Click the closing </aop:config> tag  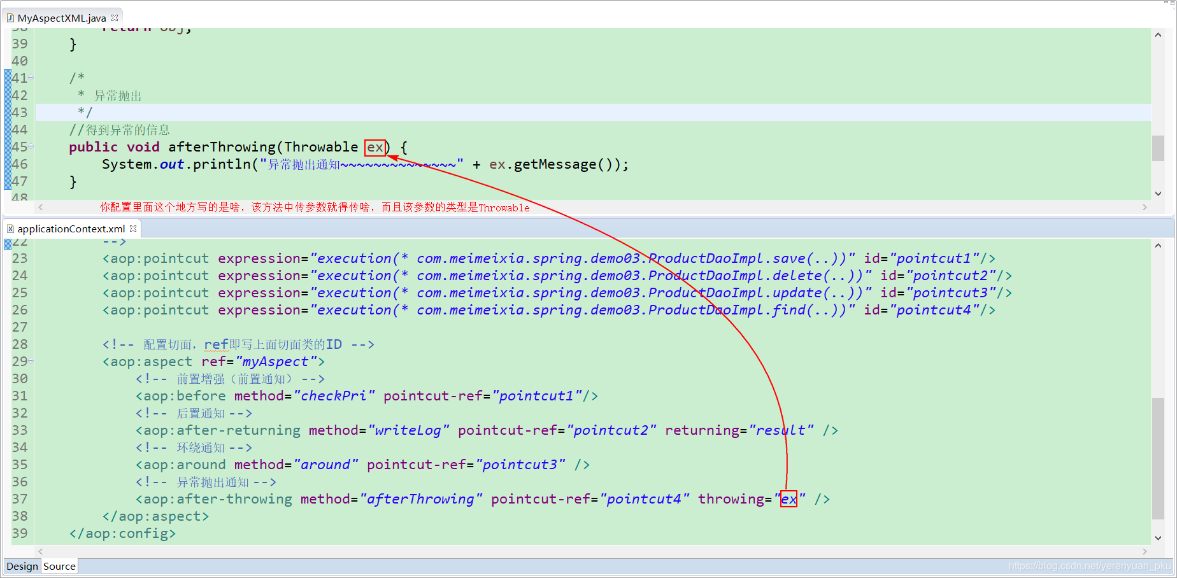[x=122, y=533]
